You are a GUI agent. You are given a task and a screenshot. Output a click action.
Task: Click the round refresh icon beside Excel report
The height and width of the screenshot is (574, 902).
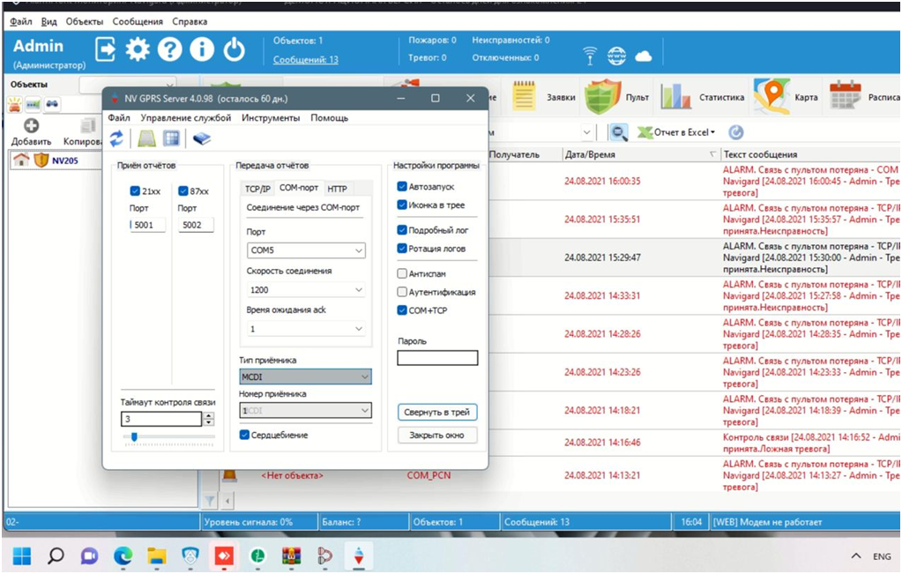tap(735, 132)
